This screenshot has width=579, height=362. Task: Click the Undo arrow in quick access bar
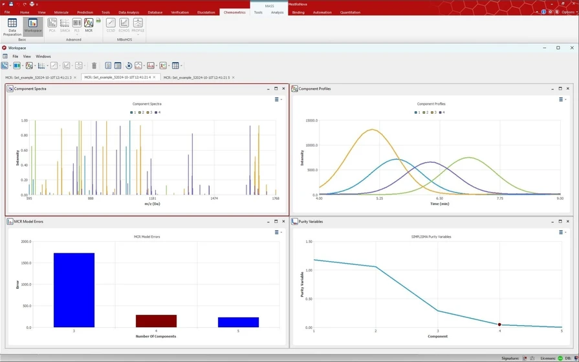coord(17,4)
